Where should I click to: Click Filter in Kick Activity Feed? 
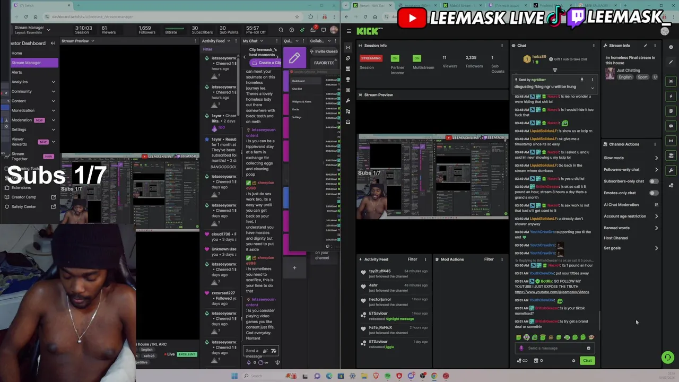point(412,259)
